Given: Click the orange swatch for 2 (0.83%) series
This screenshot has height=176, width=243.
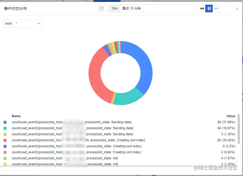Looking at the screenshot, I should coord(5,152).
